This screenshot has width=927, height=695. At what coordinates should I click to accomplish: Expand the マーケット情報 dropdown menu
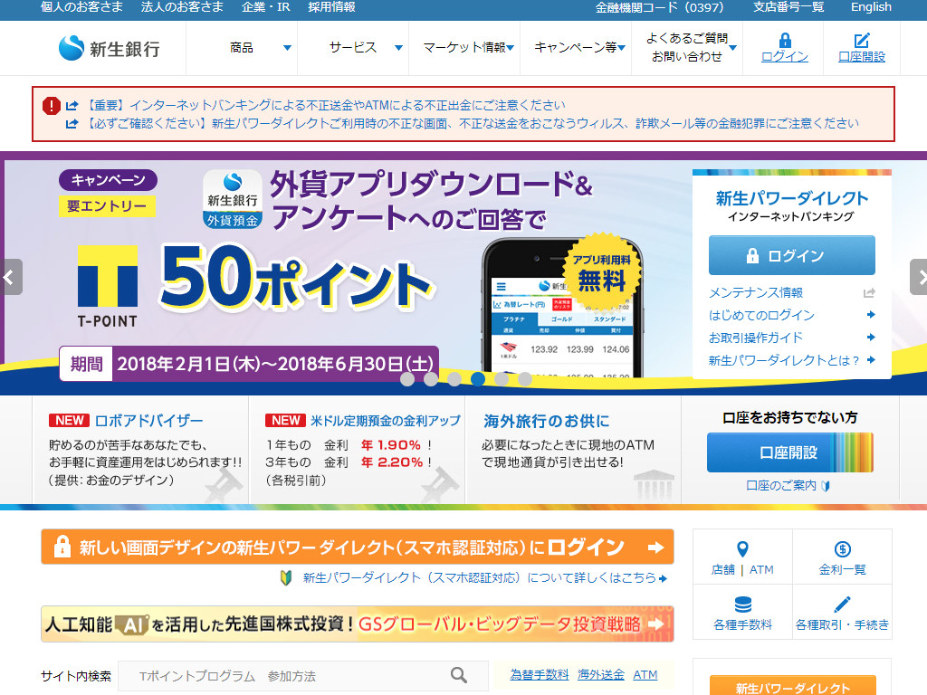[x=468, y=48]
